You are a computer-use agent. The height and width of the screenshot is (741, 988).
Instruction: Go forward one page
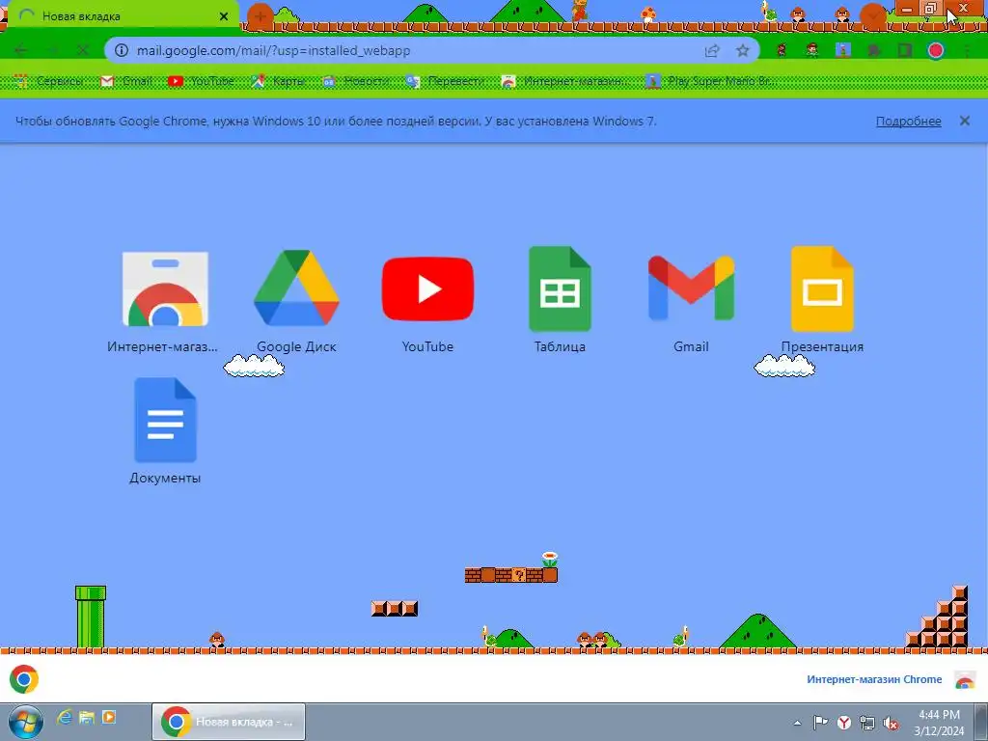pyautogui.click(x=52, y=50)
